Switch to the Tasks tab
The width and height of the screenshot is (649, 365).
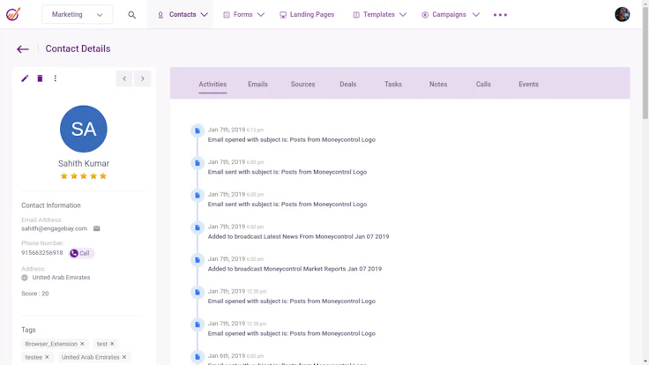392,84
